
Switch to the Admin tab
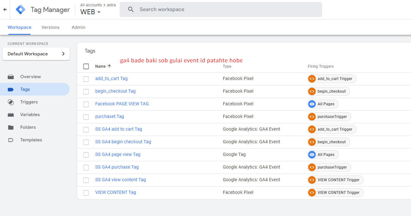(78, 27)
